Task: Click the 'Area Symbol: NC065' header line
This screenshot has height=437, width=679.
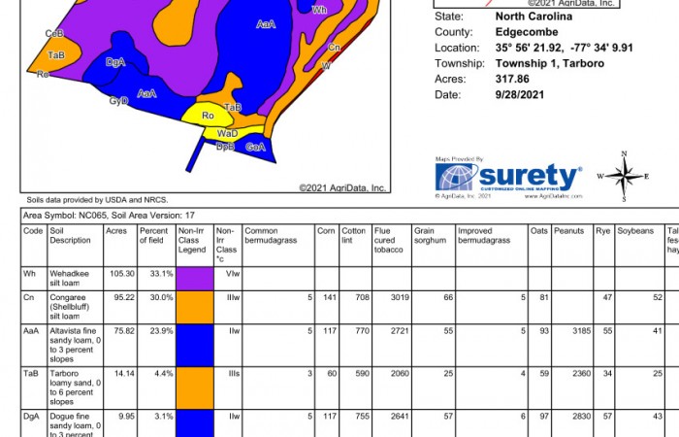Action: (x=109, y=216)
